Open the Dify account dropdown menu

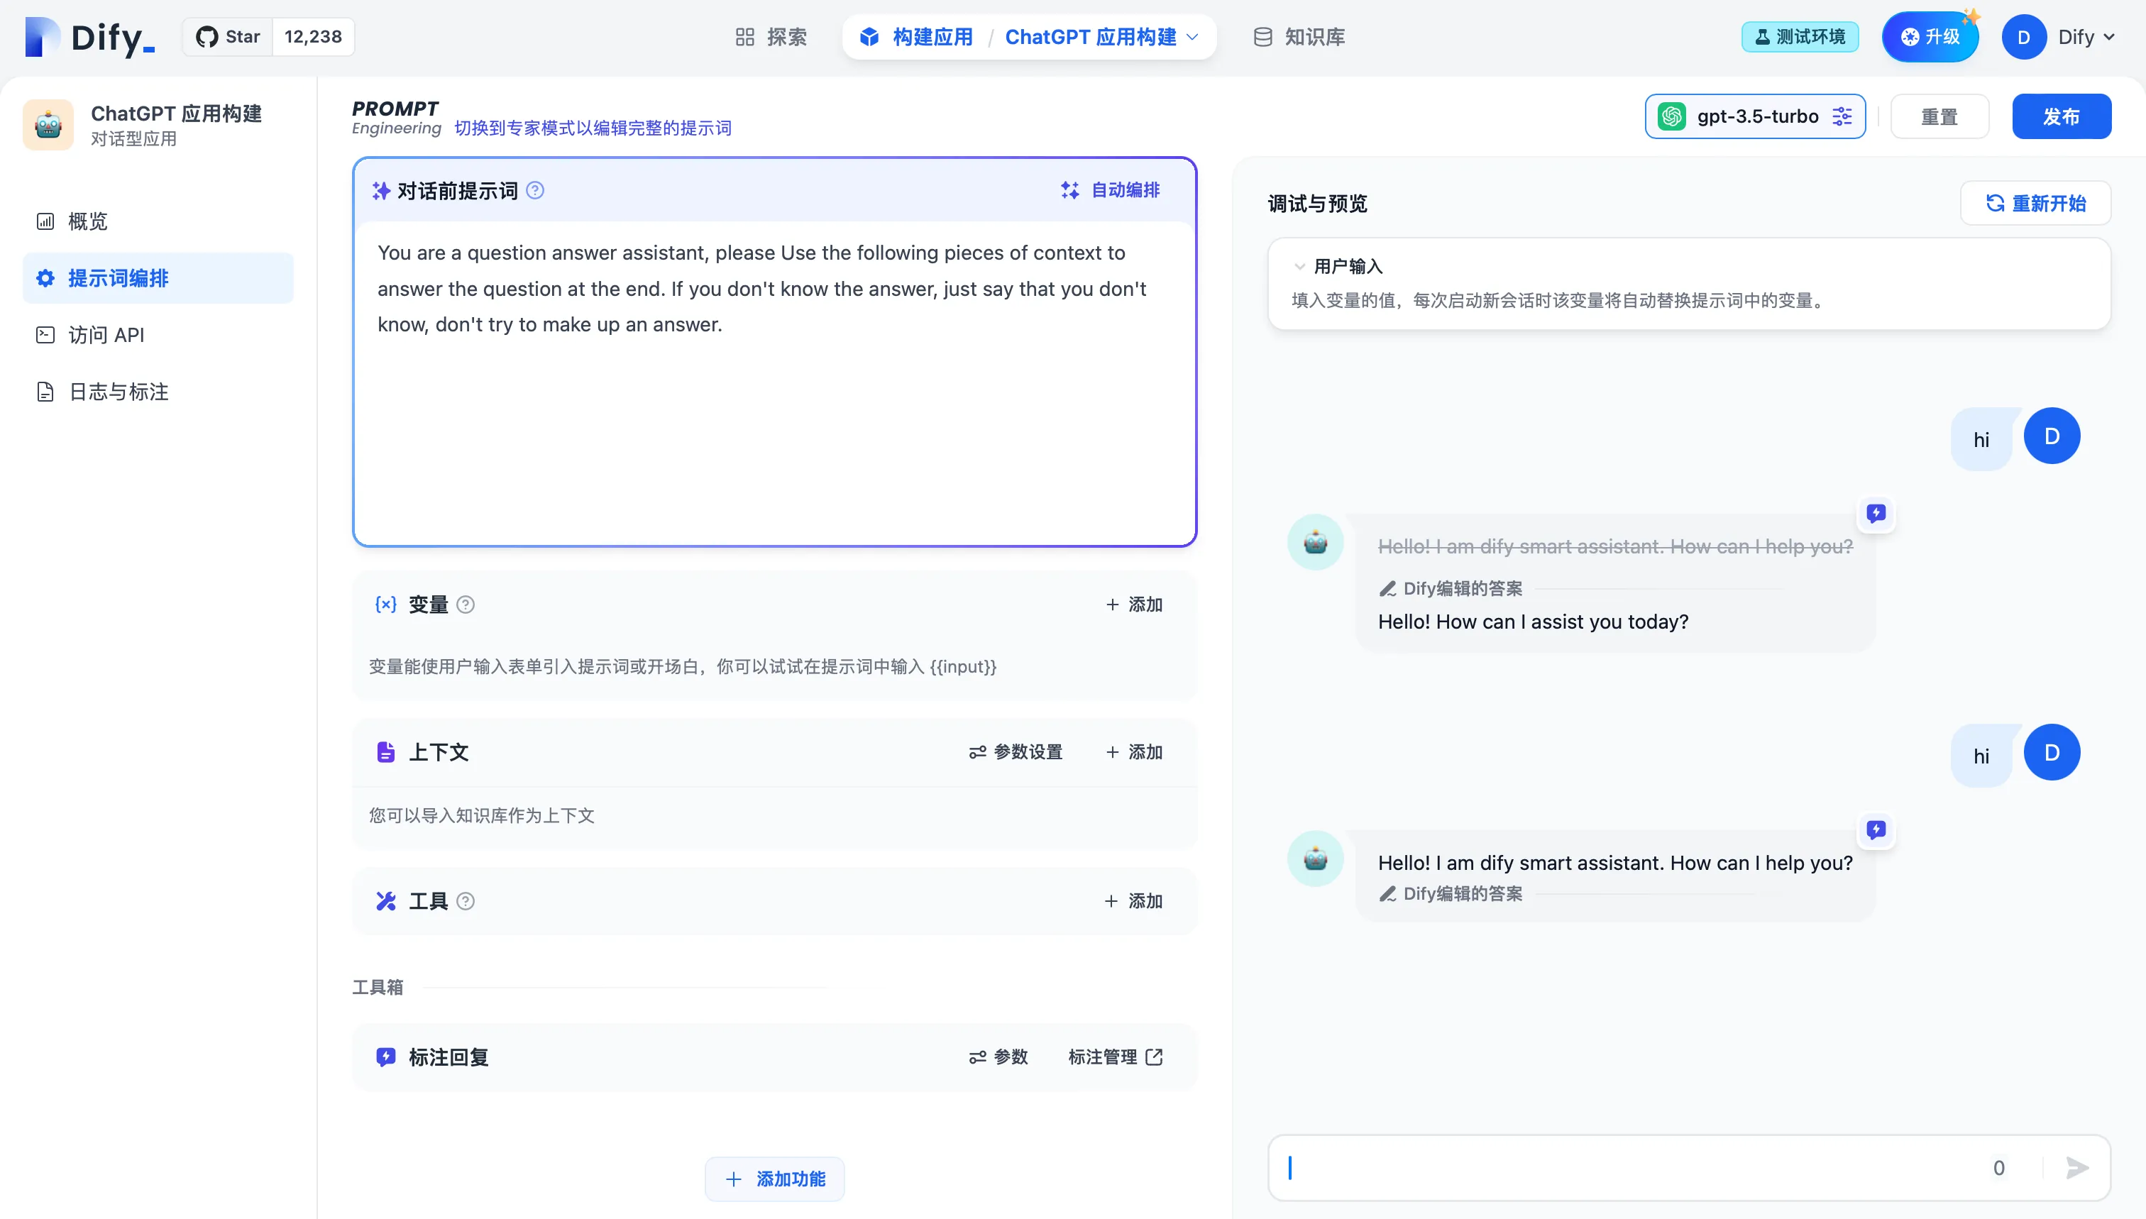pos(2085,37)
